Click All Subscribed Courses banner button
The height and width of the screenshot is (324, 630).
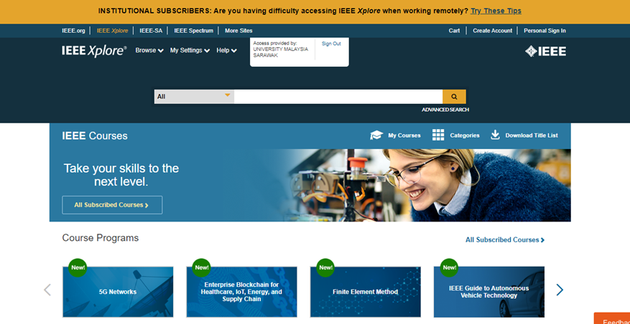click(x=112, y=205)
